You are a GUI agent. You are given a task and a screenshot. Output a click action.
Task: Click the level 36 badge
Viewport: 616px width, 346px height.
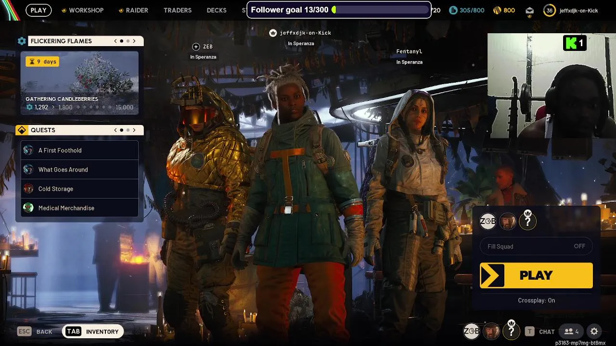coord(549,11)
